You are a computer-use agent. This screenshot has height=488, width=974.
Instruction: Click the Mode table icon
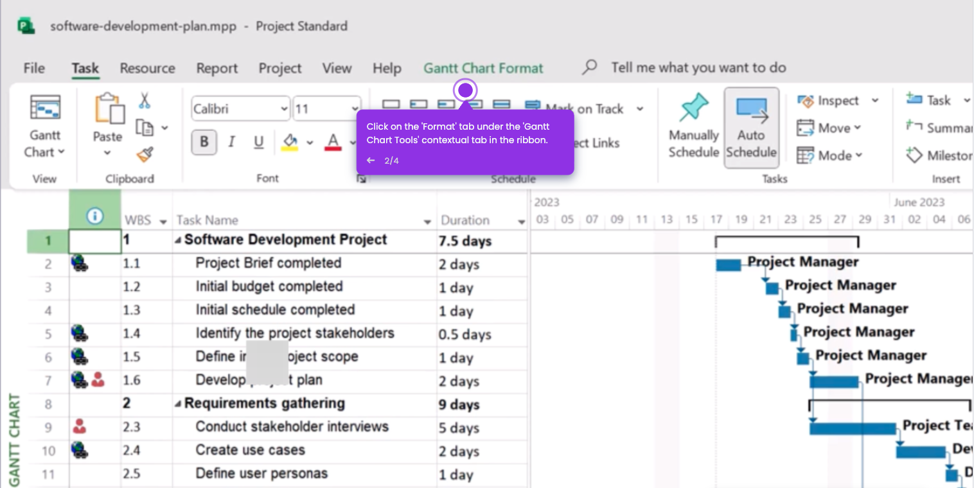click(806, 155)
